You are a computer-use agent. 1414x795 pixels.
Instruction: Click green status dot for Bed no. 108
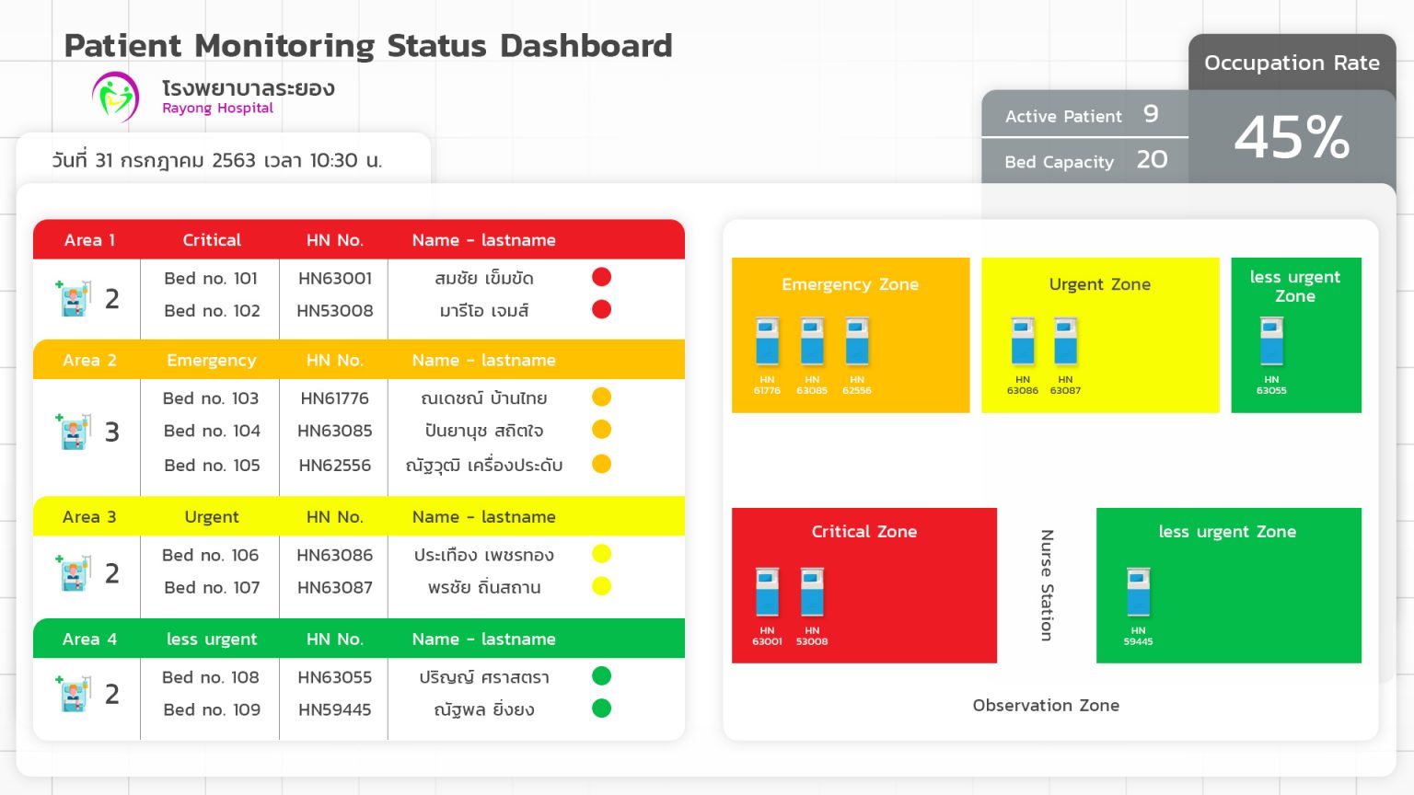click(602, 676)
